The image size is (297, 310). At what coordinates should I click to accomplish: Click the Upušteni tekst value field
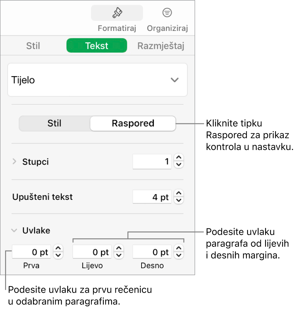click(152, 197)
